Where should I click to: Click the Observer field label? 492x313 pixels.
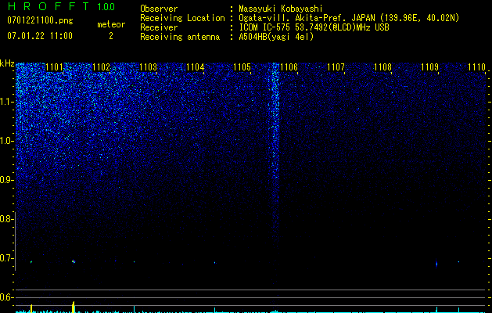159,9
